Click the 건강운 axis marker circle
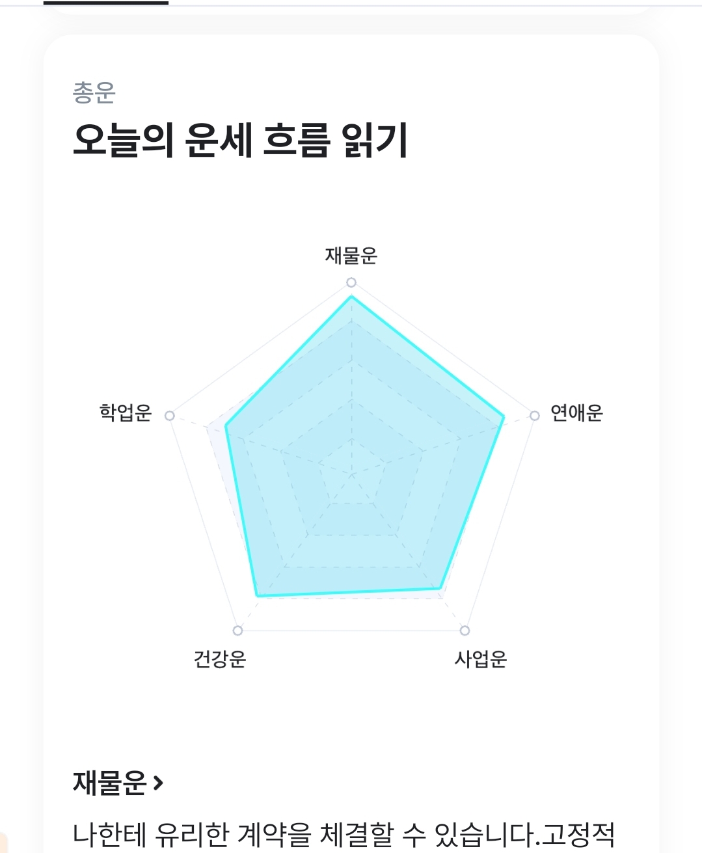The height and width of the screenshot is (853, 702). click(x=237, y=630)
